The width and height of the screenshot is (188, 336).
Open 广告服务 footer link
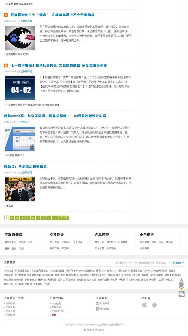[10, 307]
